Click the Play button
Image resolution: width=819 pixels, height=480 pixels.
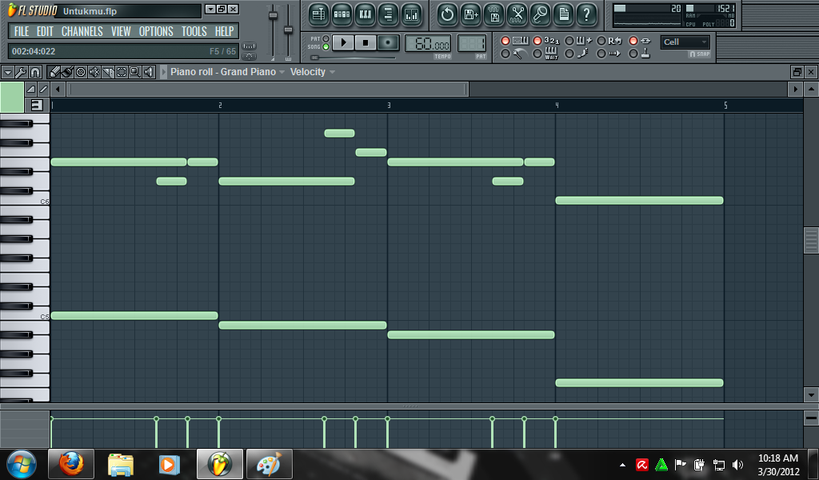coord(342,43)
